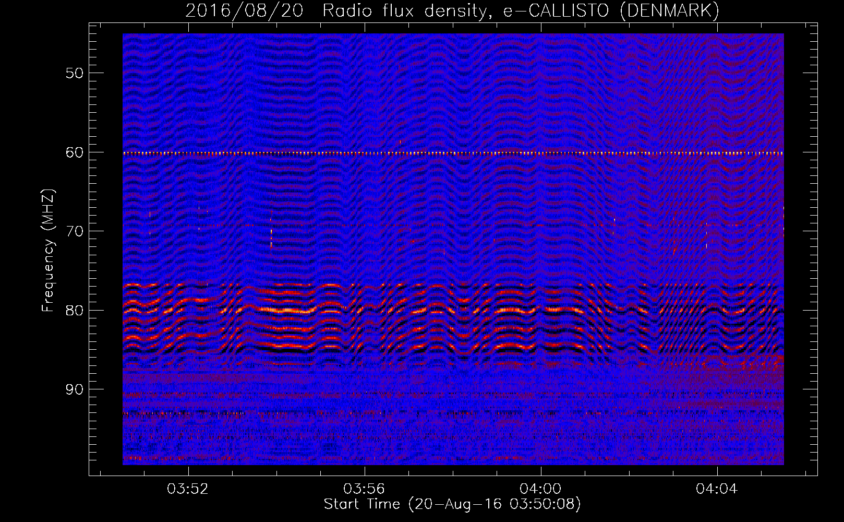Click the 'Frequency (MHZ)' y-axis label
Screen dimensions: 844x522
pyautogui.click(x=48, y=251)
